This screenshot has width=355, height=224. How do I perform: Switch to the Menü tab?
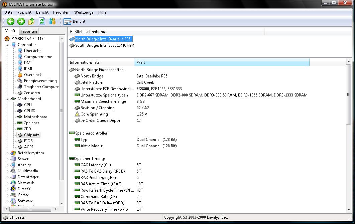click(10, 31)
